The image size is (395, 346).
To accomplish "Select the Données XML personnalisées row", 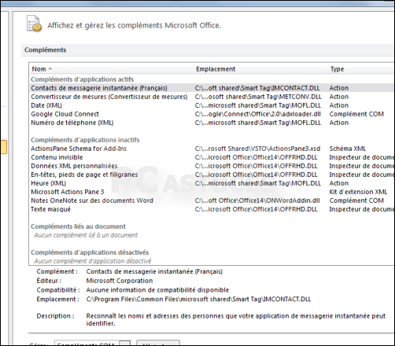I will point(212,166).
